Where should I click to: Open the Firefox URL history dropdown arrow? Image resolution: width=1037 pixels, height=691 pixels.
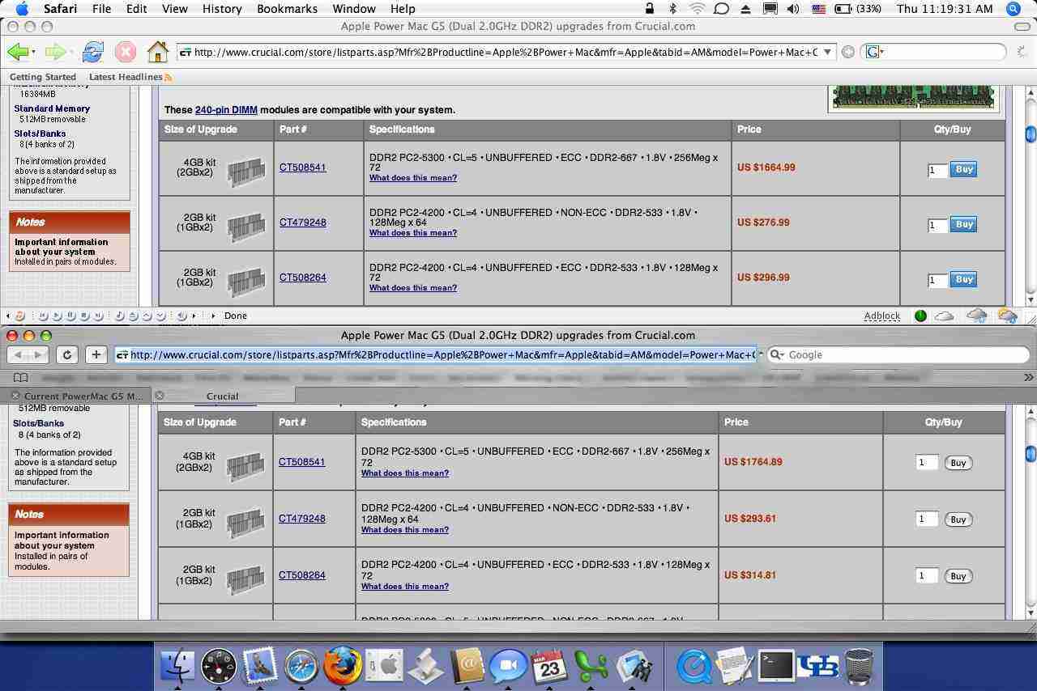click(x=827, y=52)
